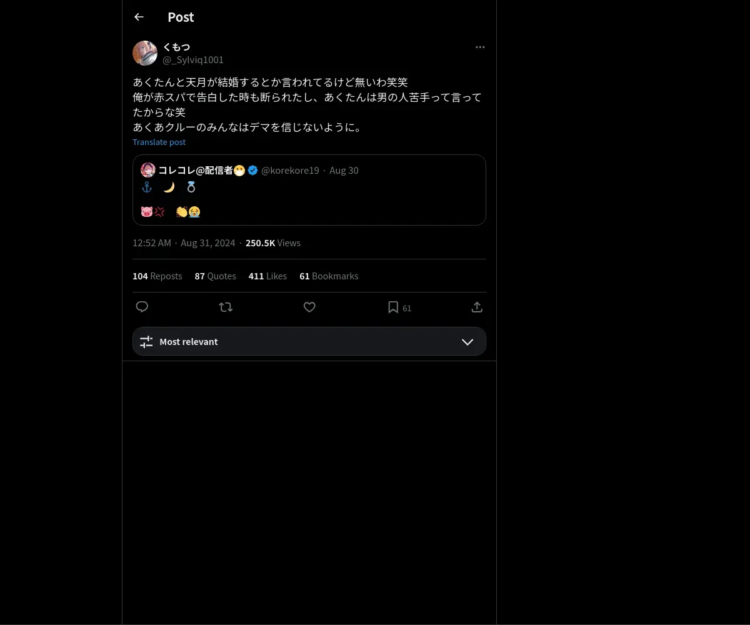750x625 pixels.
Task: Open the three-dot more options menu
Action: [x=480, y=47]
